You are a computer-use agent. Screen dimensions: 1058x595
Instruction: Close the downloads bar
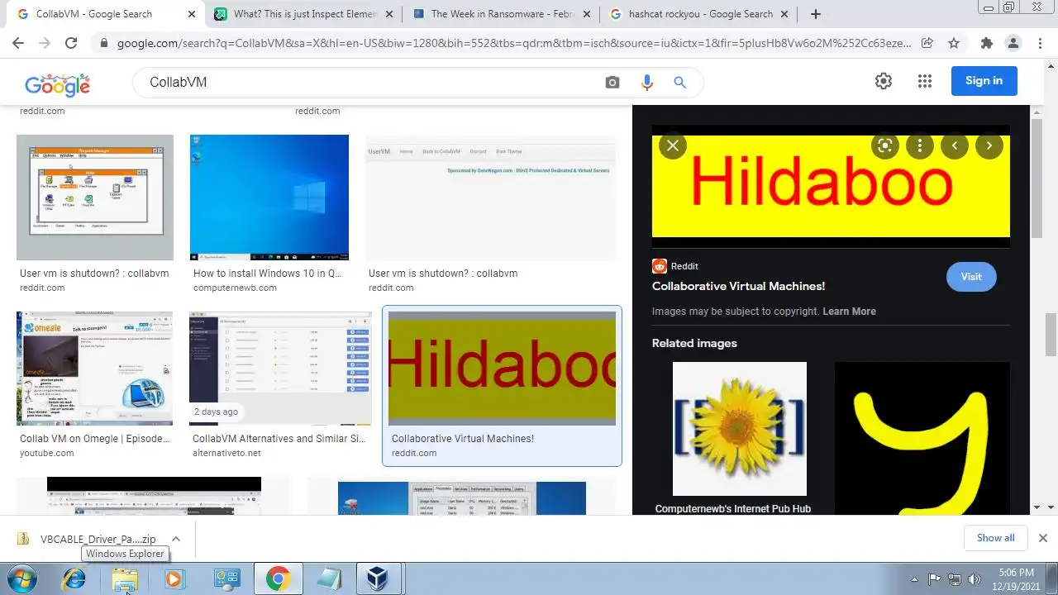1042,538
